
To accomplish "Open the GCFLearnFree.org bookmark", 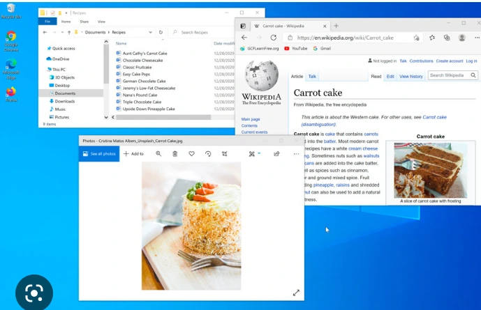I will 260,48.
